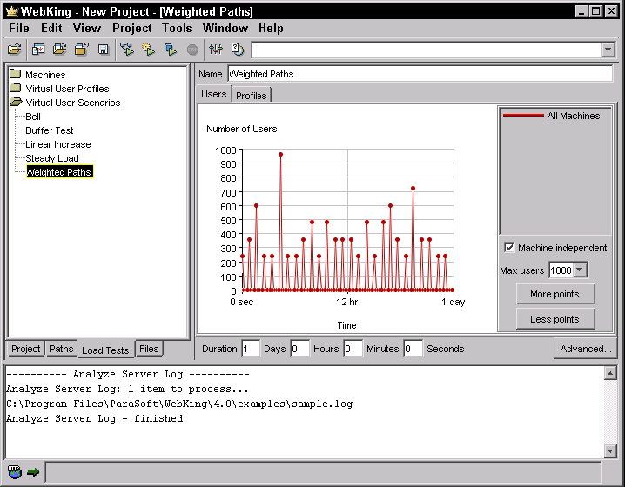Open the Project menu
Screen dimensions: 625x487
pos(132,29)
